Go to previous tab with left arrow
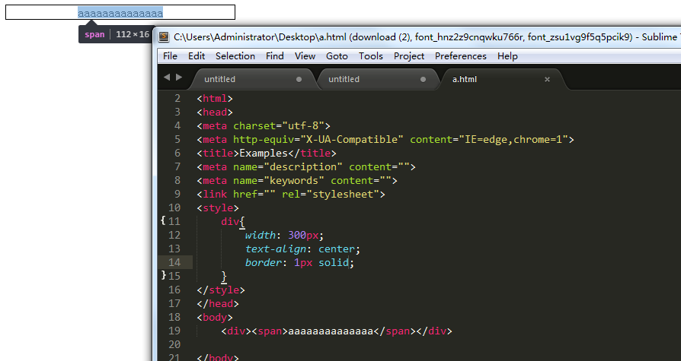 pyautogui.click(x=167, y=78)
